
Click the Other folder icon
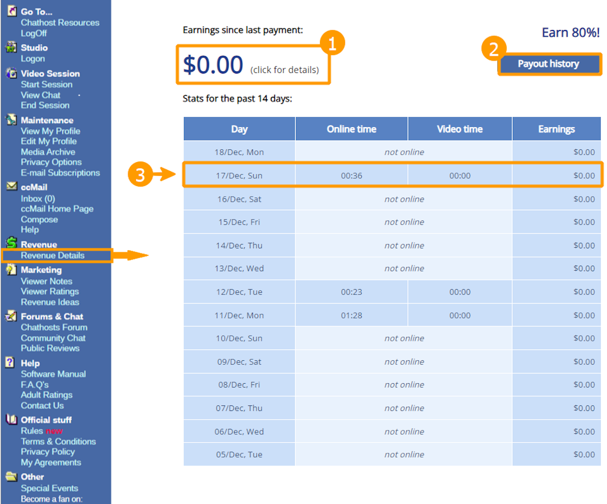pos(11,476)
